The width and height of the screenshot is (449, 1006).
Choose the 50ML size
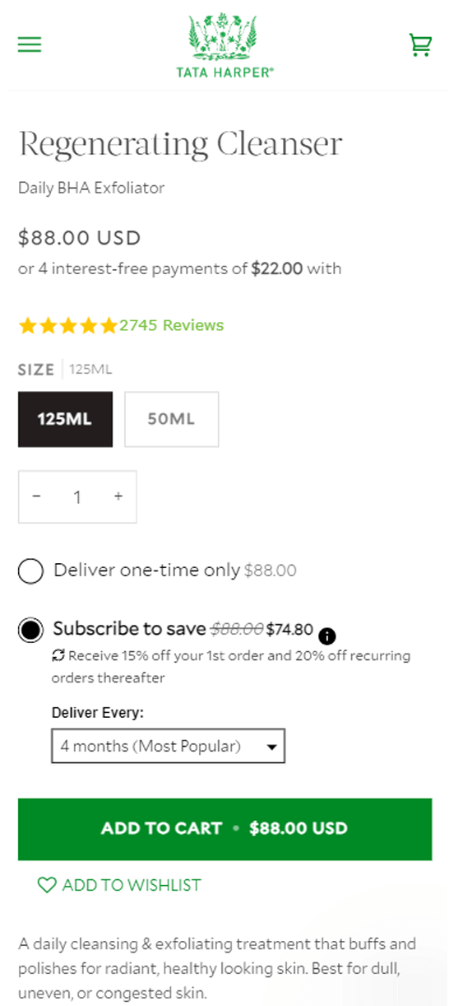[172, 419]
